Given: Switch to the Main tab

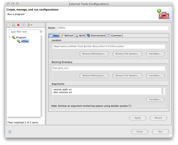Looking at the screenshot, I should pos(54,35).
